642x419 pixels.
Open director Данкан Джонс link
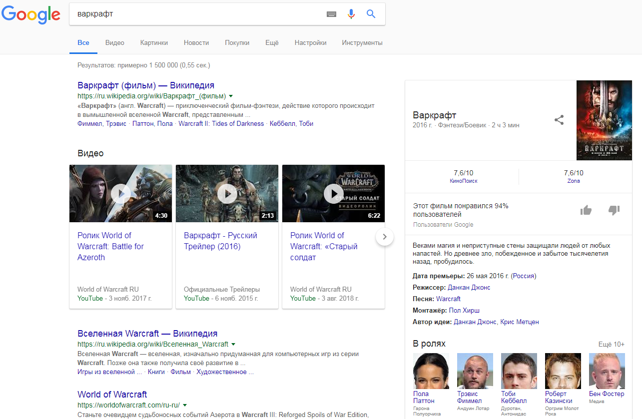pos(469,288)
